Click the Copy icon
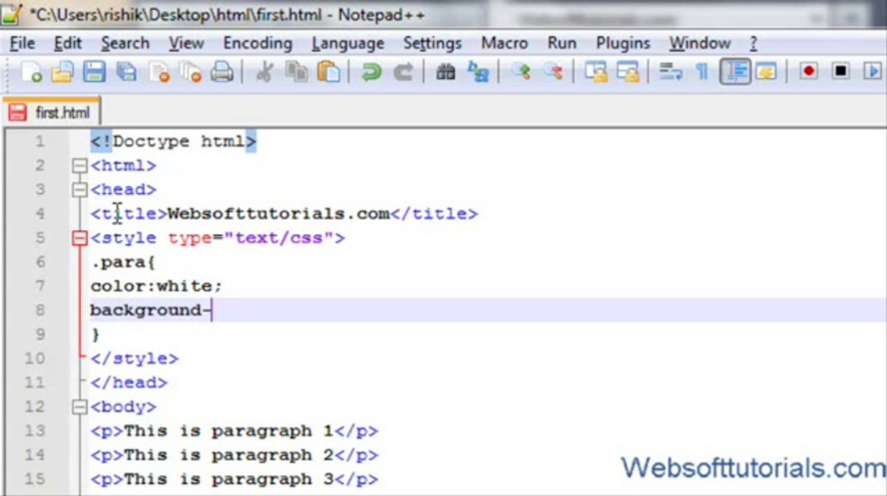The width and height of the screenshot is (887, 496). [297, 72]
